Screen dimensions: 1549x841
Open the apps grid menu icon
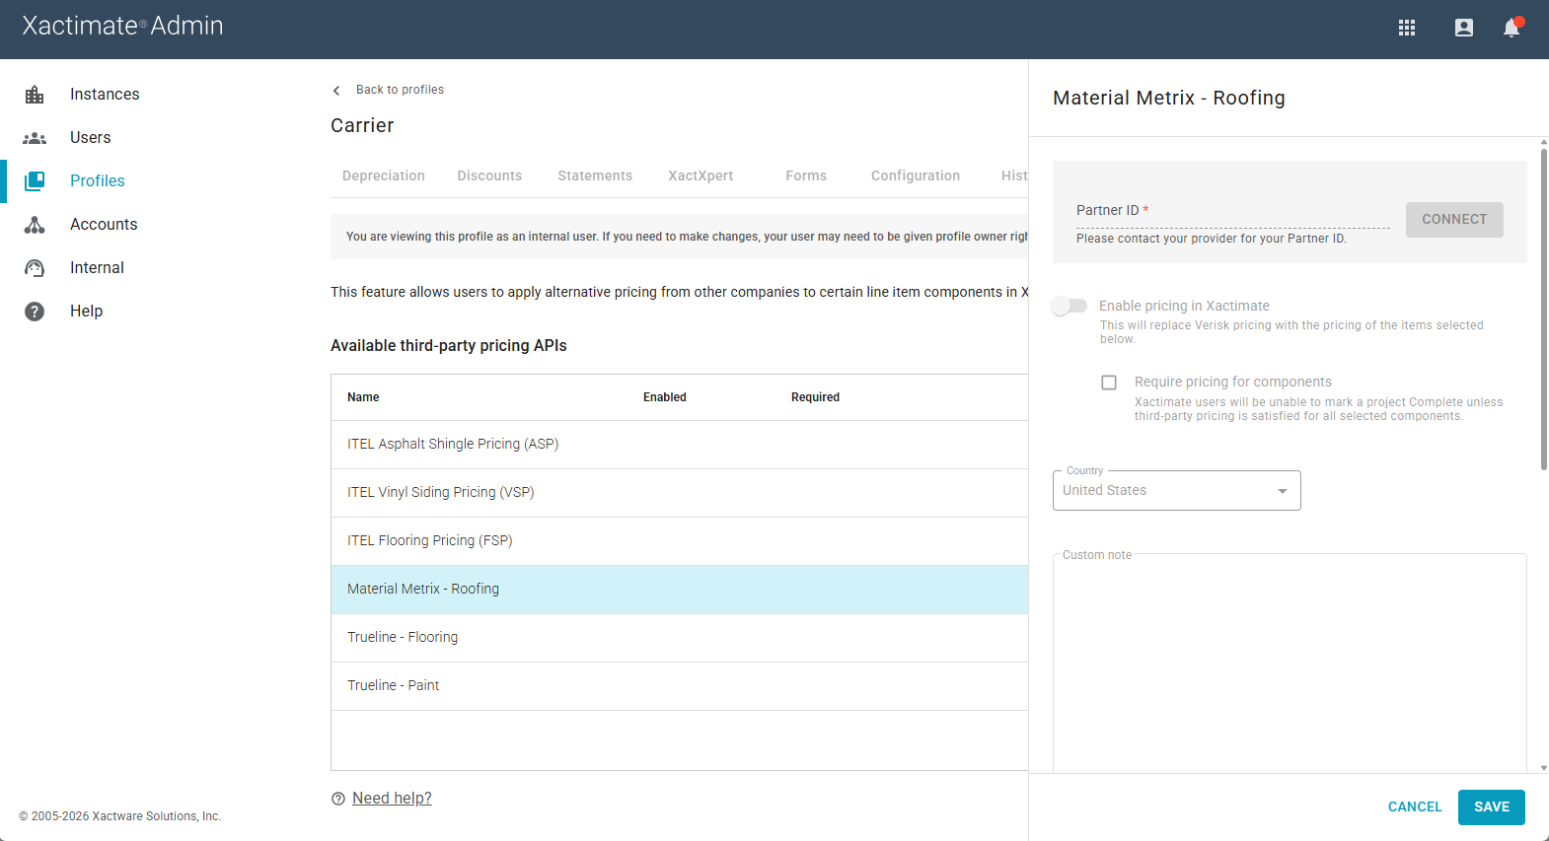1407,28
